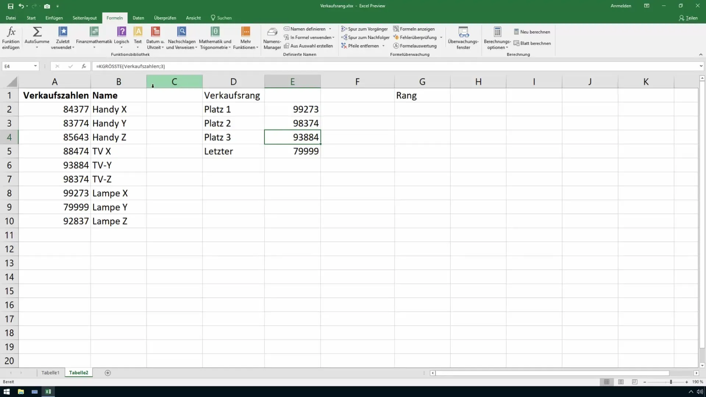Select the Formeln ribbon tab
Image resolution: width=706 pixels, height=397 pixels.
[x=114, y=18]
